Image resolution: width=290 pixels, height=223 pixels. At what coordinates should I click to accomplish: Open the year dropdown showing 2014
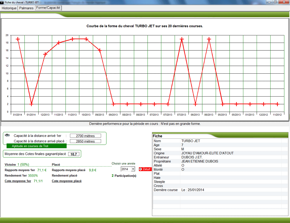click(x=133, y=169)
